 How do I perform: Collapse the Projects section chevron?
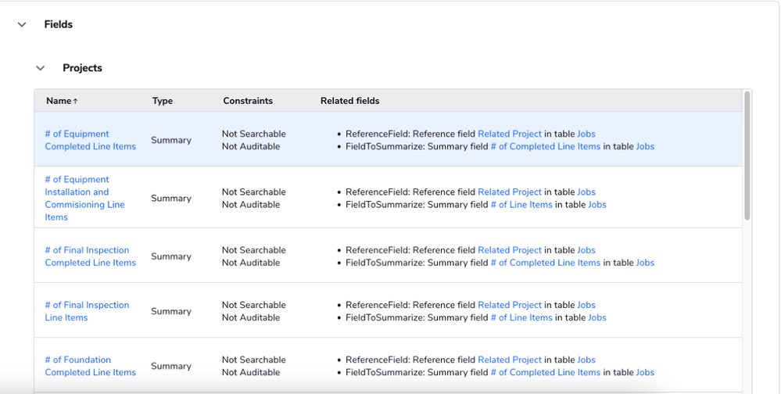[41, 68]
